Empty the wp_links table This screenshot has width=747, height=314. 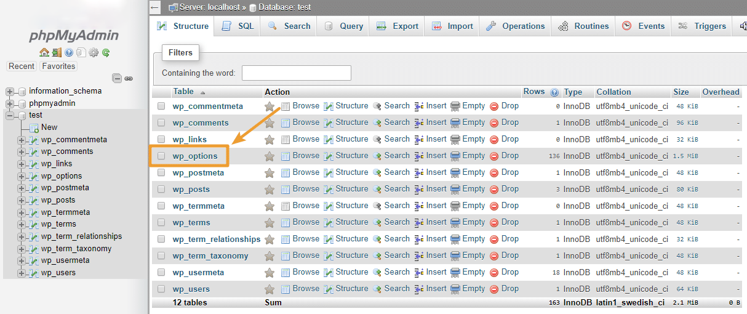468,139
